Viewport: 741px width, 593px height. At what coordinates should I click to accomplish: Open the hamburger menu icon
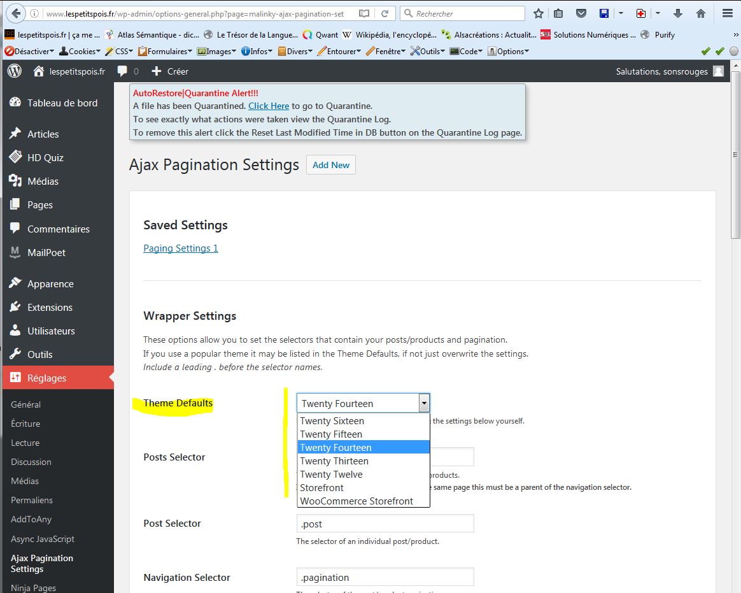pyautogui.click(x=727, y=13)
